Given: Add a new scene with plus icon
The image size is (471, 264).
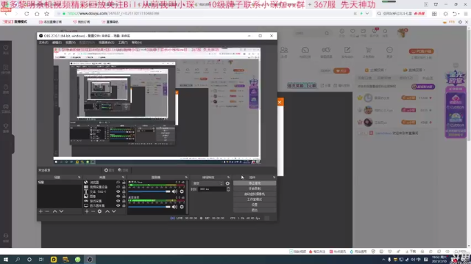Looking at the screenshot, I should click(x=41, y=211).
